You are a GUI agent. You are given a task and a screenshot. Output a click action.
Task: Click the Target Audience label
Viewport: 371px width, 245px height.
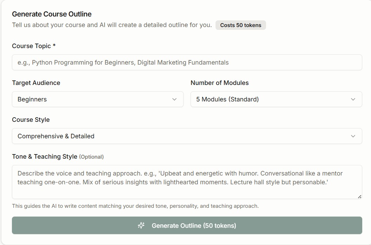(x=36, y=83)
